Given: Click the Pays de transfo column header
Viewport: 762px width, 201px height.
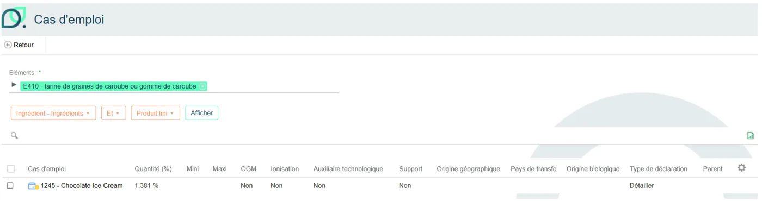Looking at the screenshot, I should click(533, 169).
